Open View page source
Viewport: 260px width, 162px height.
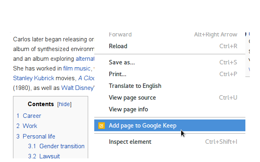pos(132,98)
